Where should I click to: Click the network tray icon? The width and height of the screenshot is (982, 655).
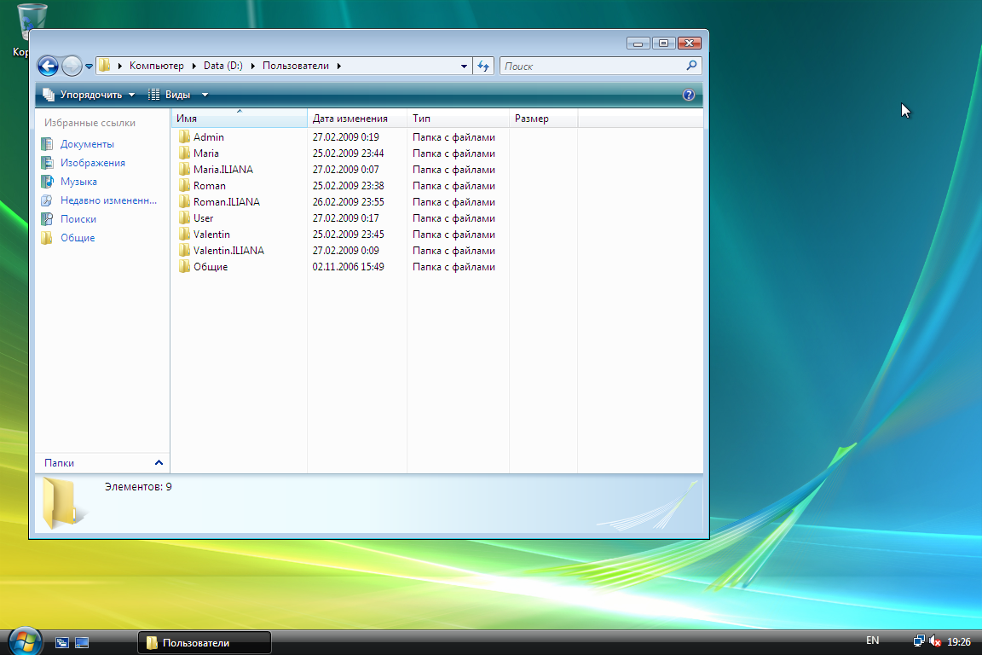coord(919,641)
